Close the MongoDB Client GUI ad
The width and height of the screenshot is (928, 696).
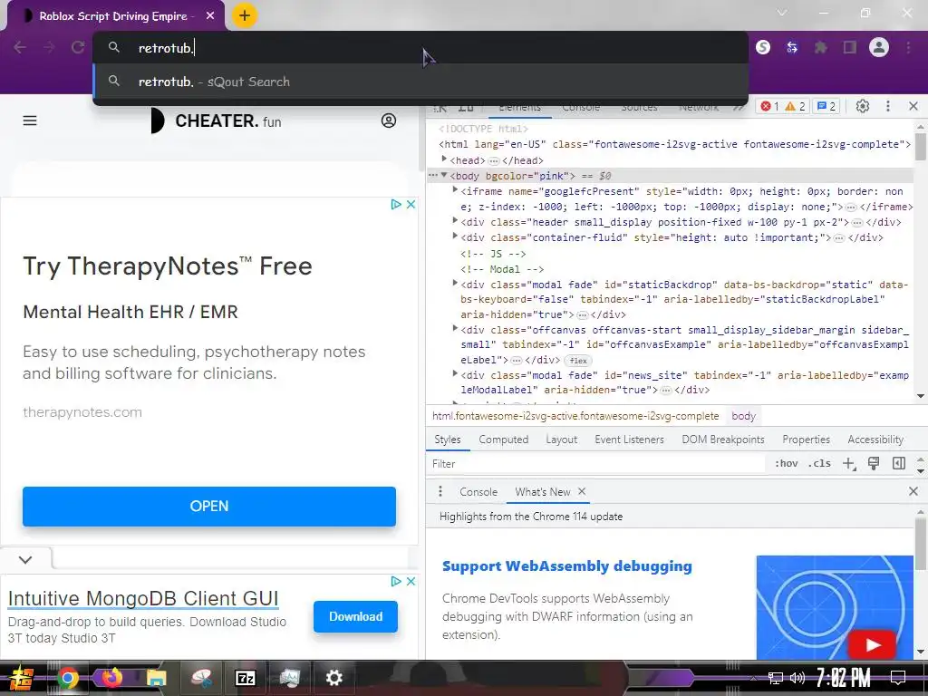pos(411,581)
